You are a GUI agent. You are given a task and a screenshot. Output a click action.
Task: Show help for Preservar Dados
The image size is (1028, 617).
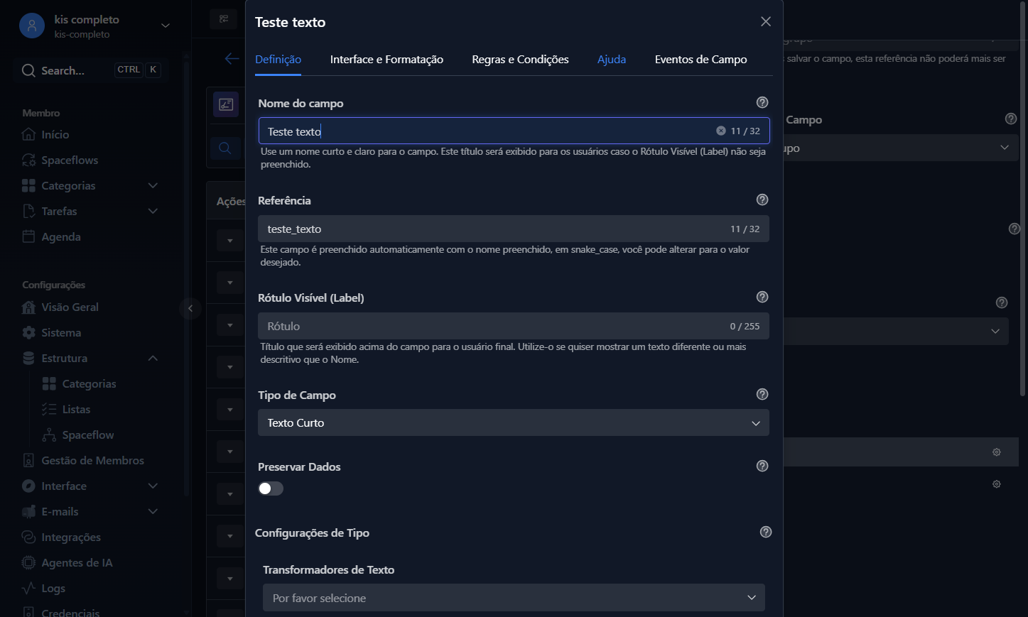point(762,466)
